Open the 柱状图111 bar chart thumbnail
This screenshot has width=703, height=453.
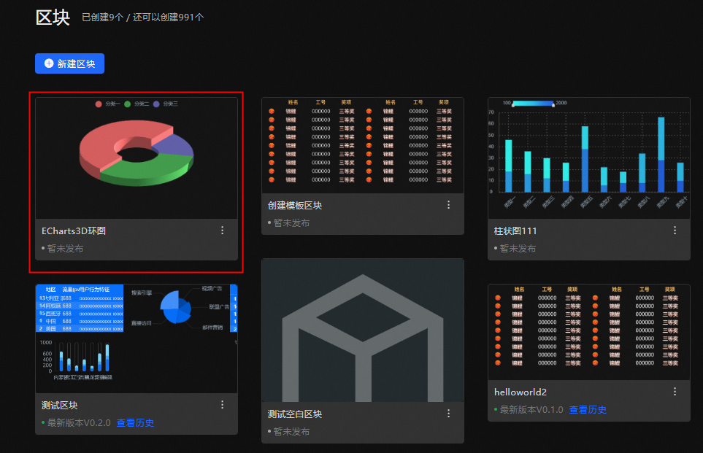click(x=589, y=158)
